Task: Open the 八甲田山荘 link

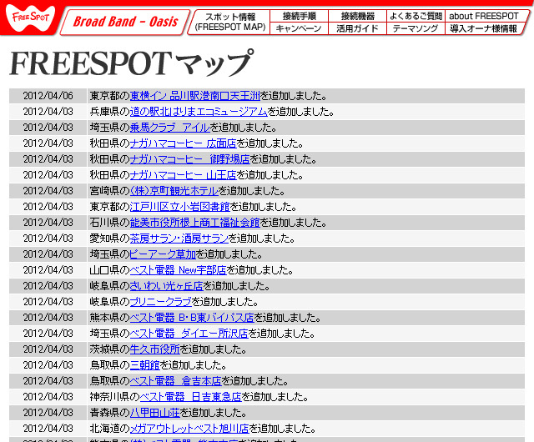Action: pos(155,412)
